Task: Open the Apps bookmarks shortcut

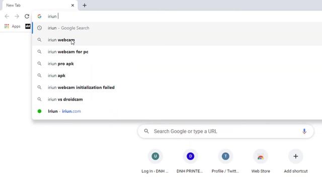Action: pos(12,26)
